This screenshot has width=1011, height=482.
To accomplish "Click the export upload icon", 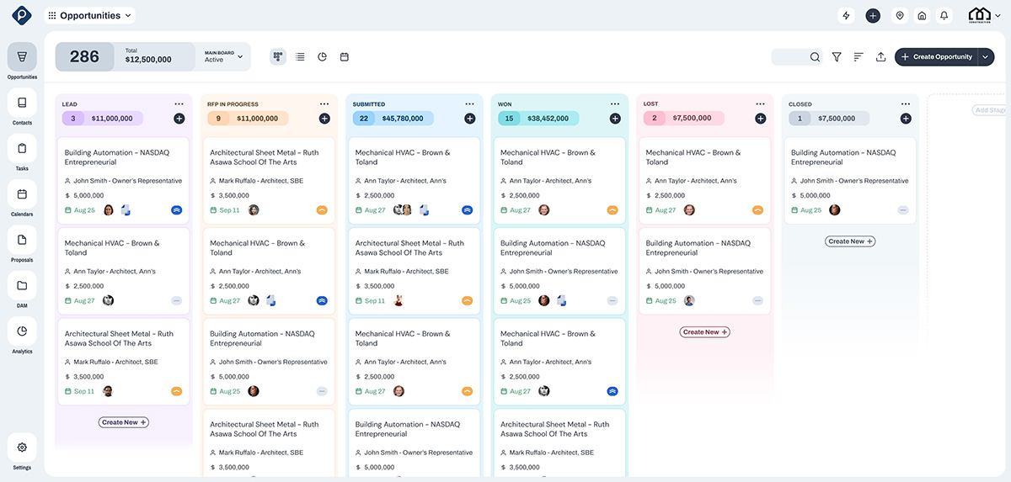I will point(880,57).
